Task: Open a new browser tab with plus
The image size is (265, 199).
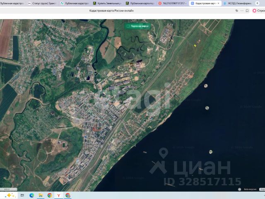Action: pyautogui.click(x=257, y=3)
